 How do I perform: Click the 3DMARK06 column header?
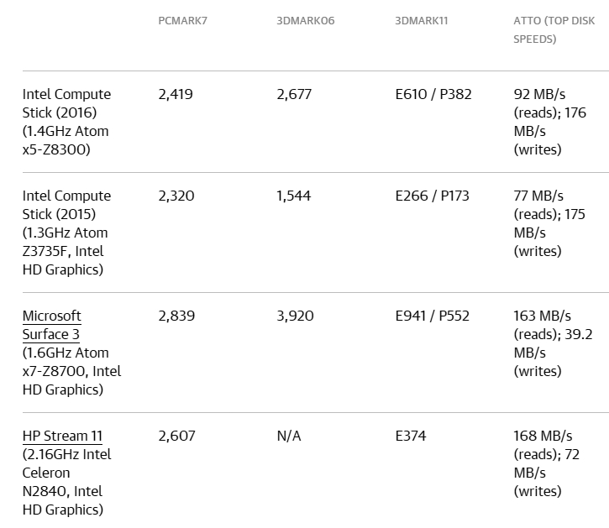pos(305,21)
